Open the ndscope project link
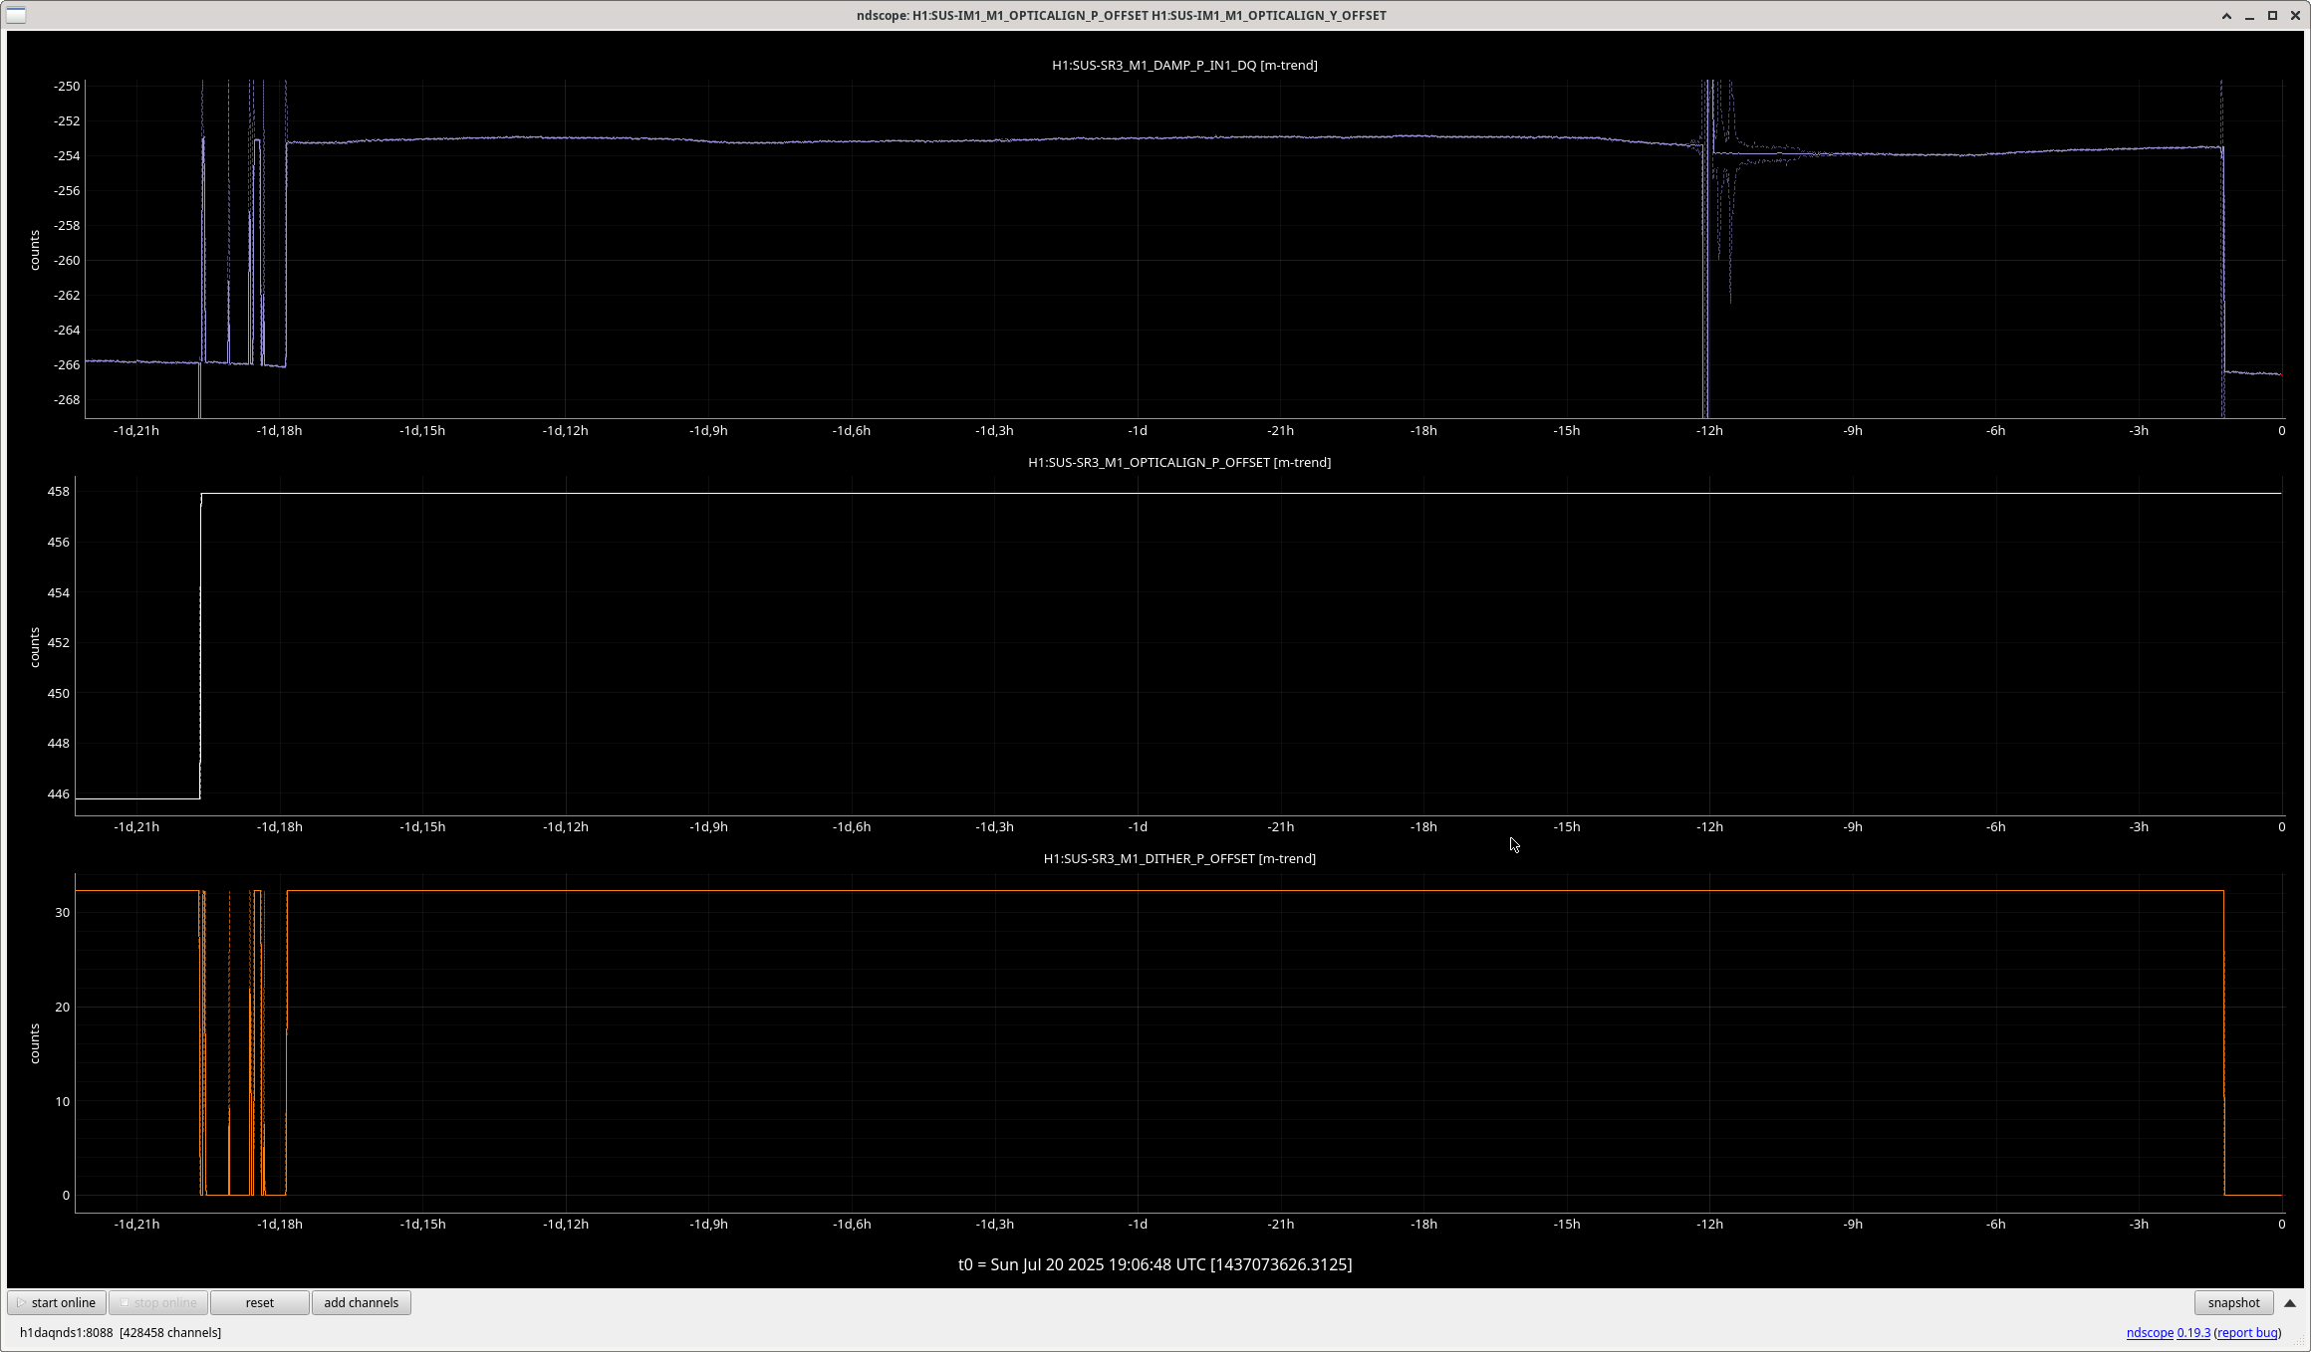This screenshot has width=2311, height=1352. (x=2149, y=1332)
